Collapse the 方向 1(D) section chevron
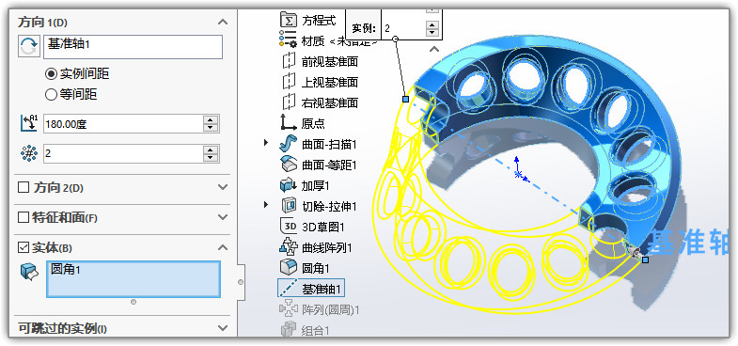 (x=223, y=22)
